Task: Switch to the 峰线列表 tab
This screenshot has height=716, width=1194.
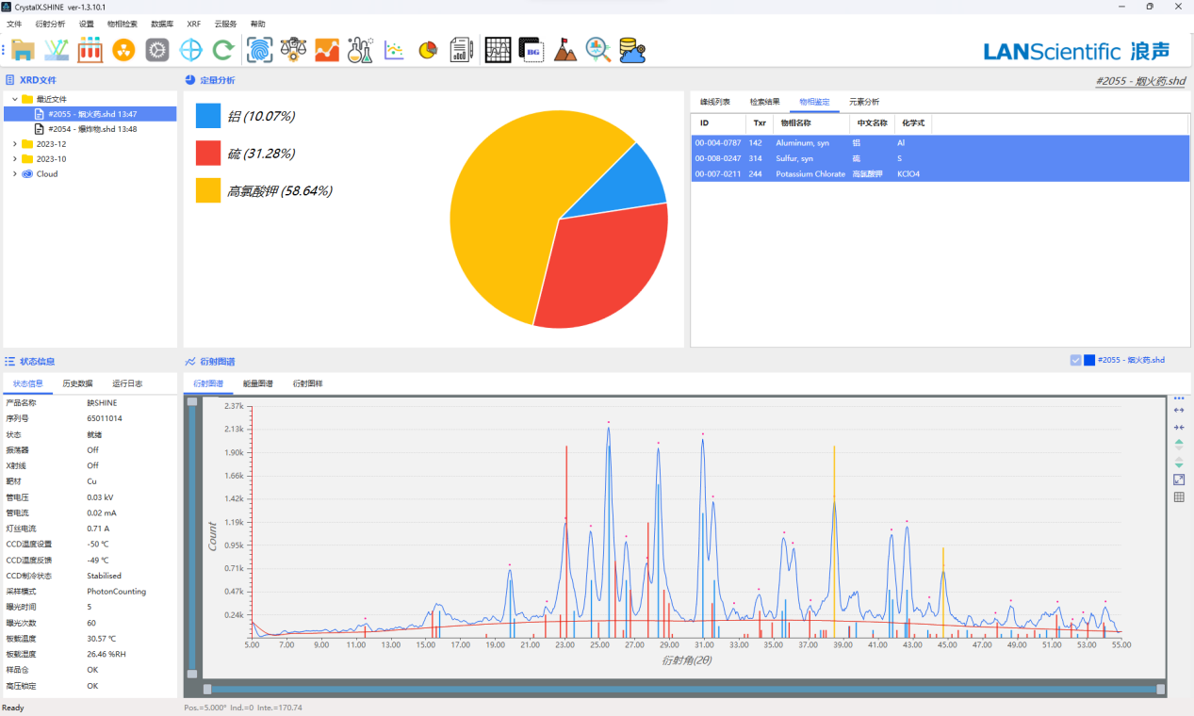Action: [715, 102]
